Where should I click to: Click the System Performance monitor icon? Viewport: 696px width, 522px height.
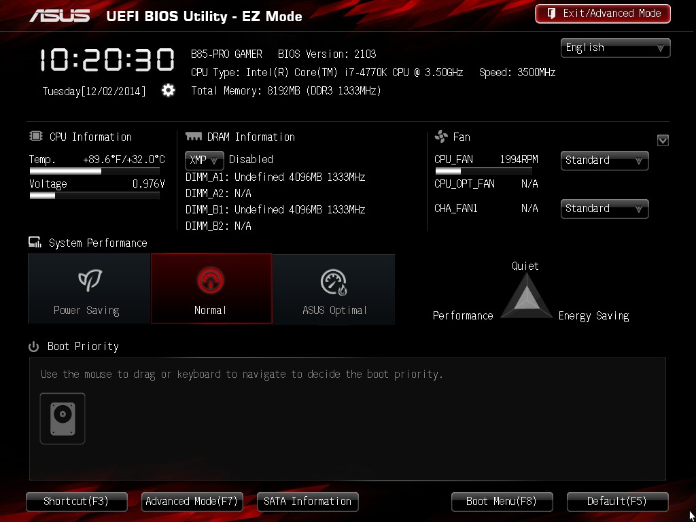35,242
